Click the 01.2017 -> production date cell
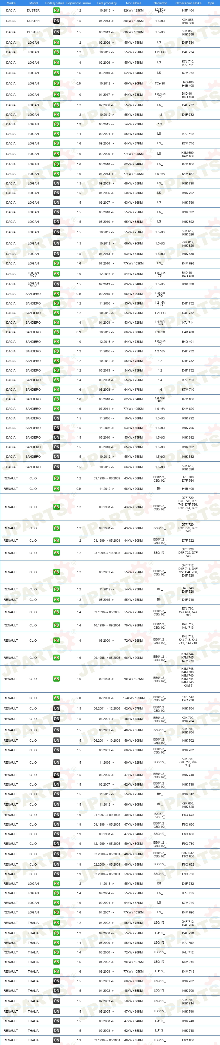220x1045 pixels. (107, 95)
